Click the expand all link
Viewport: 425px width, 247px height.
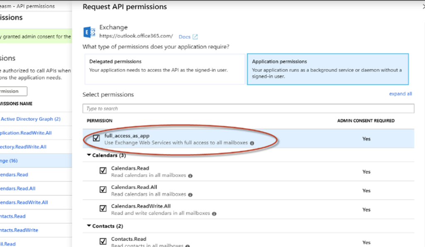400,94
